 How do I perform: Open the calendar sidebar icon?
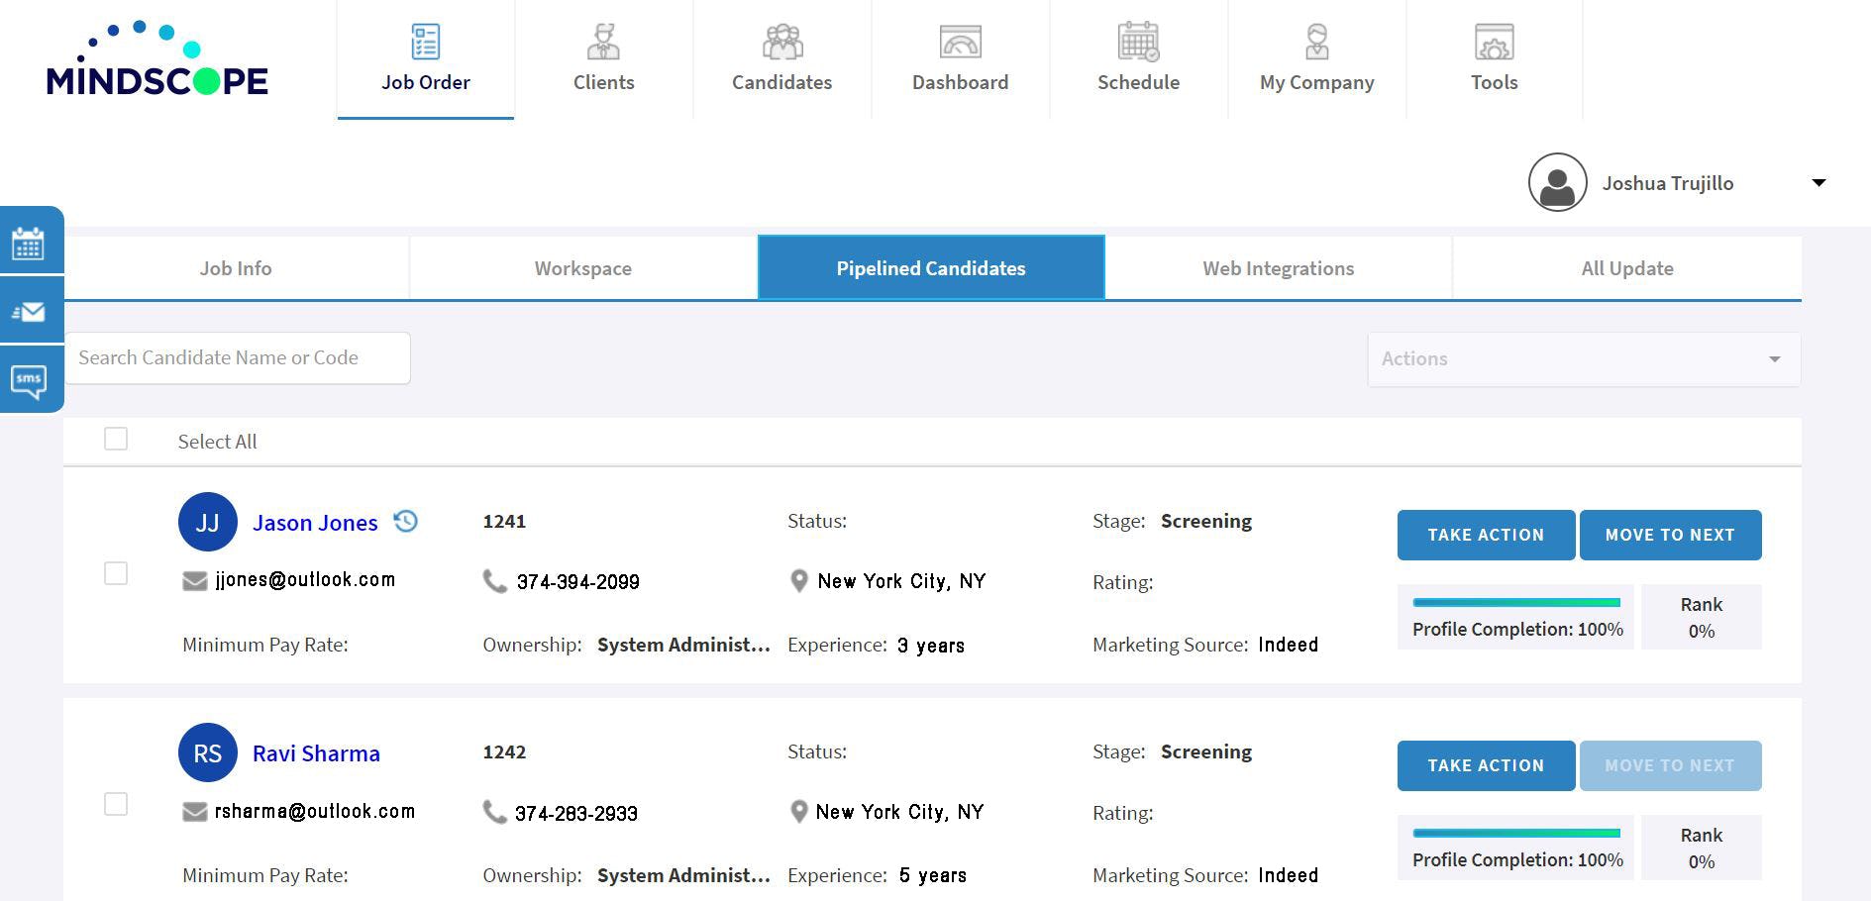coord(29,243)
